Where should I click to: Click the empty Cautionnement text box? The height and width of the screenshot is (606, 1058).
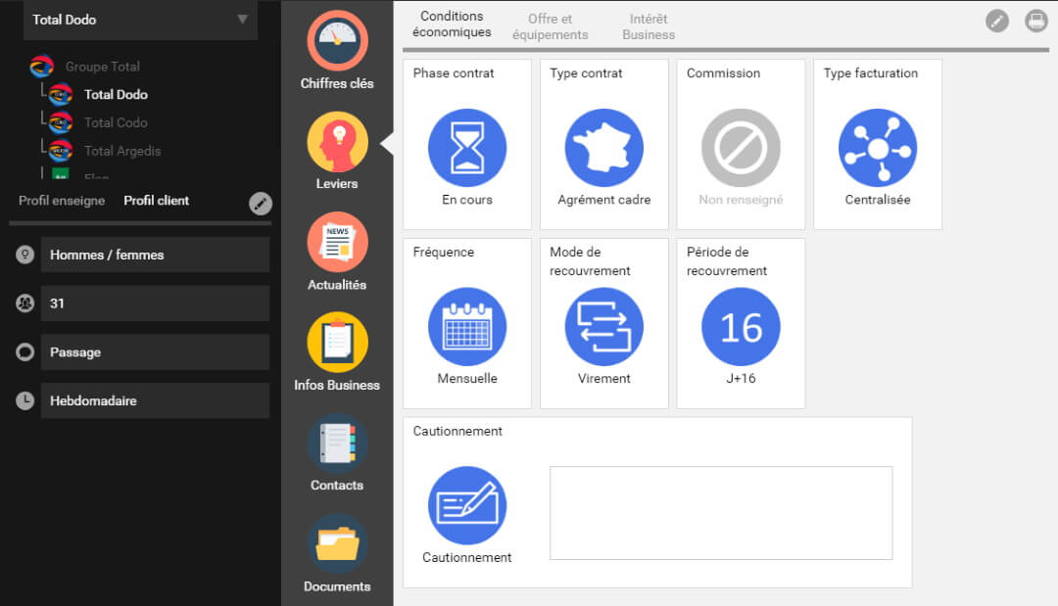tap(721, 513)
